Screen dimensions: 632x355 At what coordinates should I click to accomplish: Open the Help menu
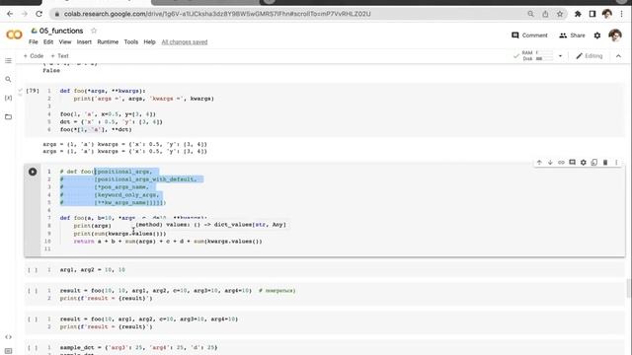[149, 41]
